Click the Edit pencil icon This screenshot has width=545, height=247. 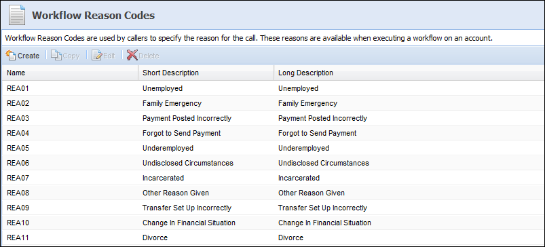[96, 55]
